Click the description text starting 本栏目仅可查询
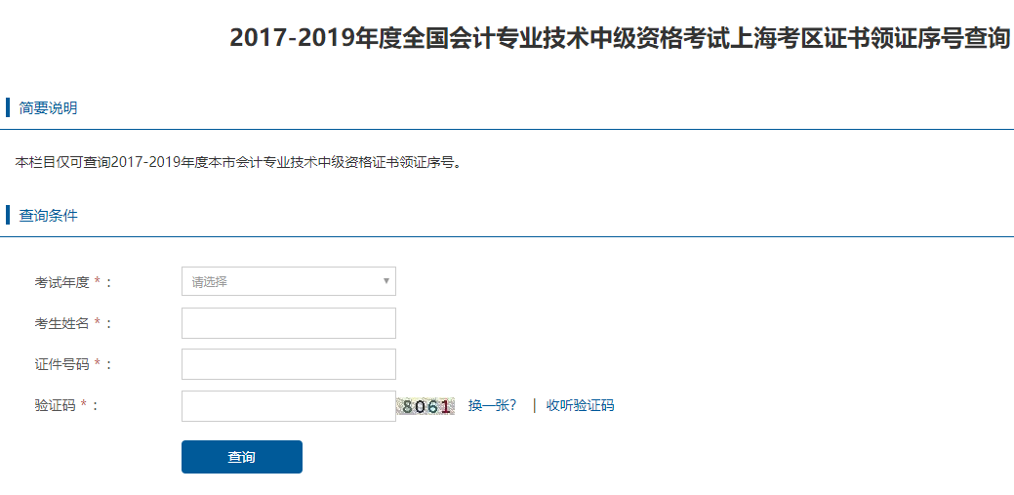This screenshot has height=495, width=1014. [238, 162]
